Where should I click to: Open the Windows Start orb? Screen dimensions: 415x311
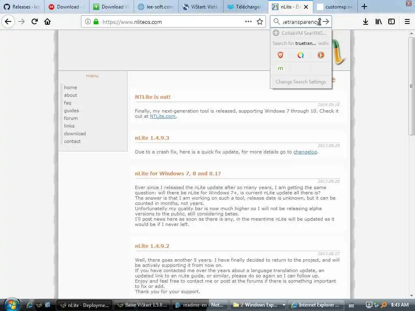click(x=12, y=305)
